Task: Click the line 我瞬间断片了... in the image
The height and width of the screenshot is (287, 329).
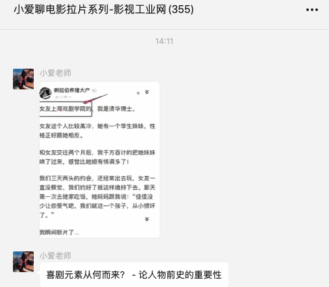Action: [x=59, y=233]
